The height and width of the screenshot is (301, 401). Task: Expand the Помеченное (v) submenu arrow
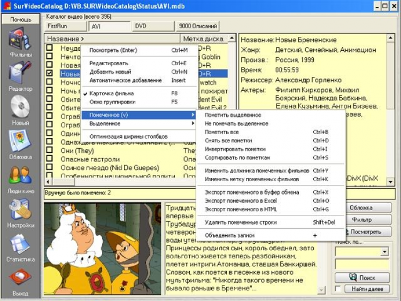pos(193,115)
